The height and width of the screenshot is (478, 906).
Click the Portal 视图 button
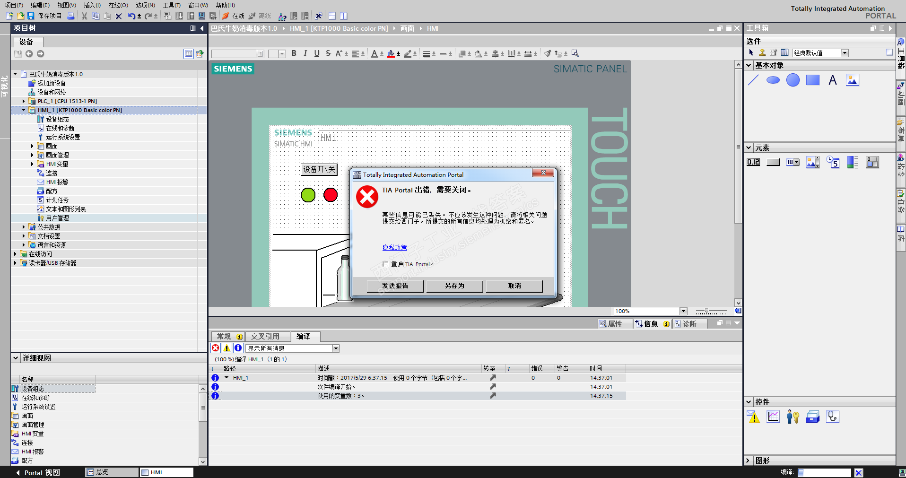coord(38,473)
